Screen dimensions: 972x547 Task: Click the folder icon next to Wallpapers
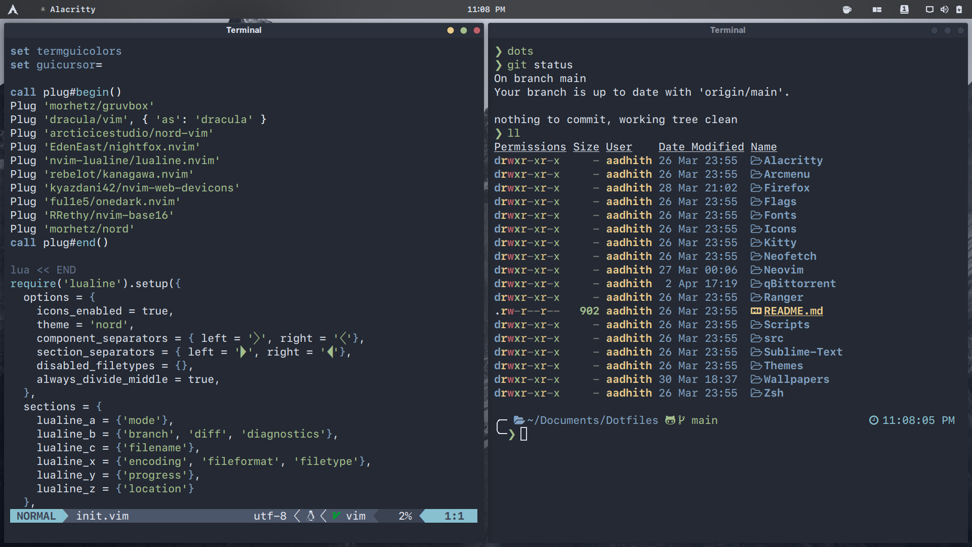tap(756, 379)
